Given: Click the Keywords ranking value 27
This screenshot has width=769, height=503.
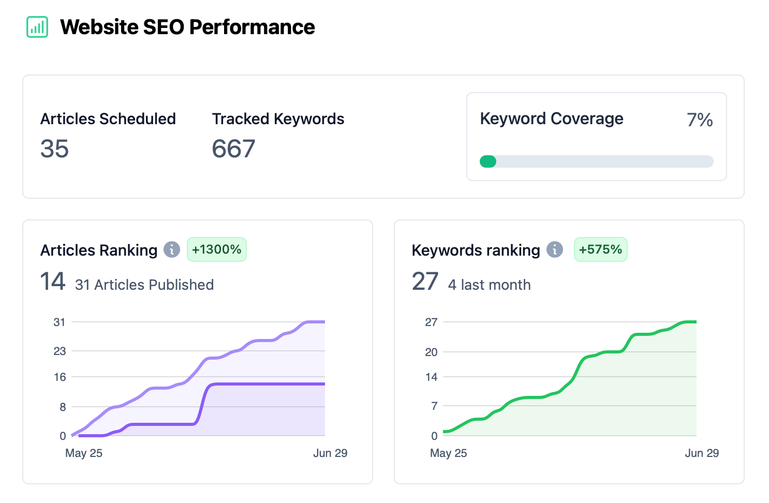Looking at the screenshot, I should 425,282.
